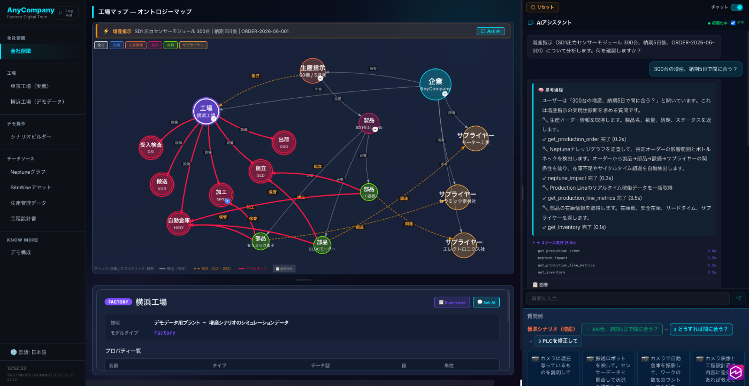This screenshot has height=386, width=749.
Task: Click the 質問を入力 text field
Action: (x=628, y=298)
